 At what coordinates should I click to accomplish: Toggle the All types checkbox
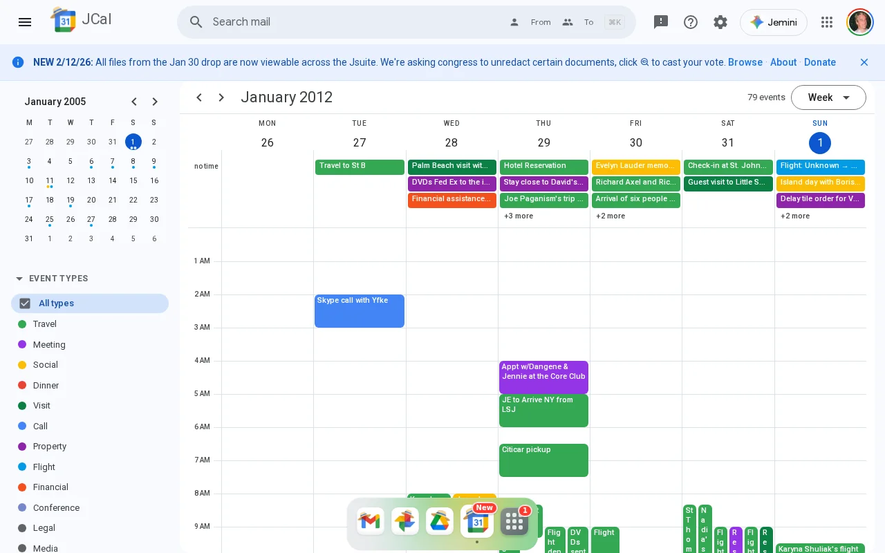coord(26,303)
